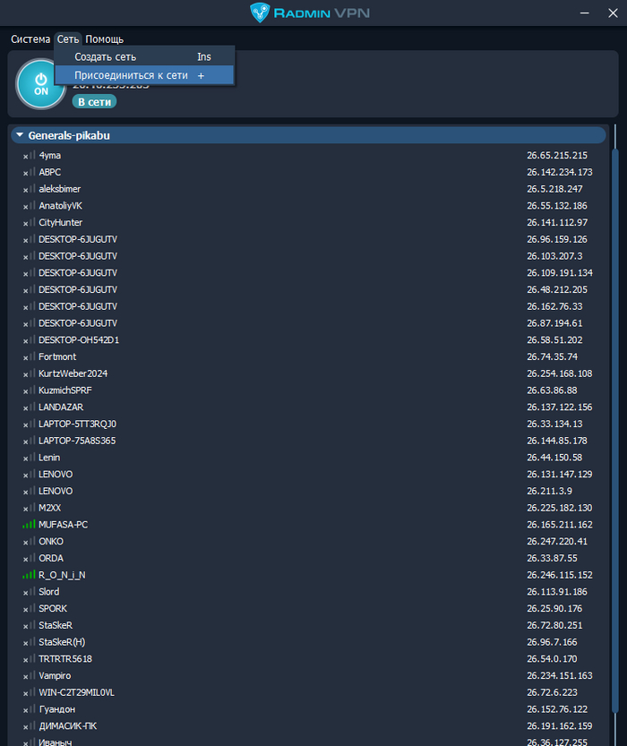Click the member list vertical scrollbar
Image resolution: width=627 pixels, height=746 pixels.
pyautogui.click(x=615, y=431)
